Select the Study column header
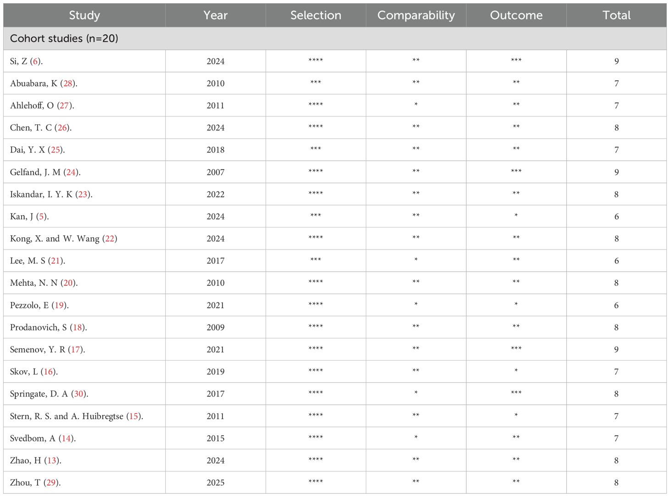Screen dimensions: 670x497 tap(84, 15)
